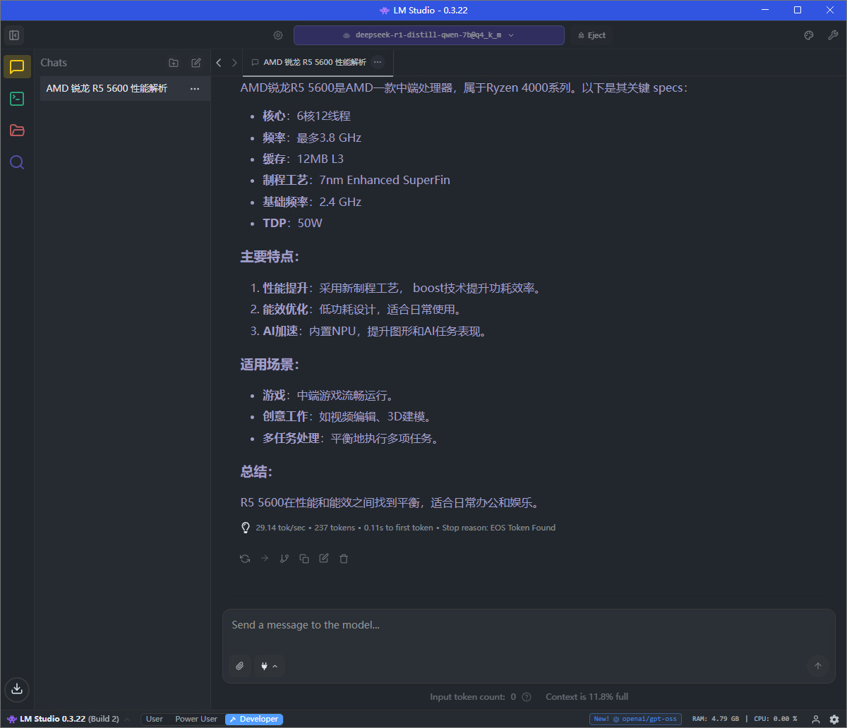The height and width of the screenshot is (728, 847).
Task: Switch to Power User mode
Action: coord(196,719)
